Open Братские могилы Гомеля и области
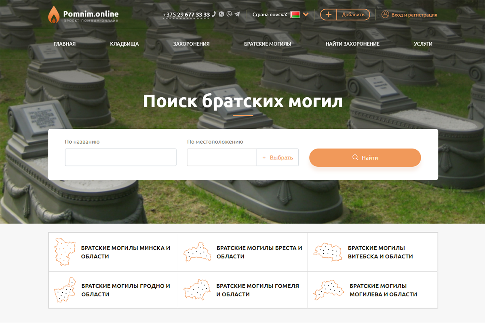 [257, 290]
